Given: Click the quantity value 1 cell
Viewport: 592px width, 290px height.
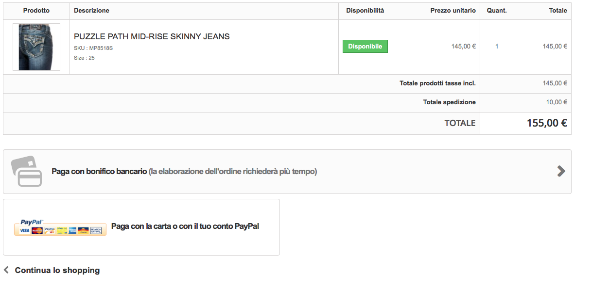Looking at the screenshot, I should point(497,47).
